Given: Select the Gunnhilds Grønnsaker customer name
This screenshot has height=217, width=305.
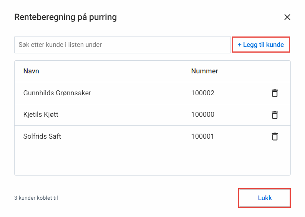Looking at the screenshot, I should [x=57, y=93].
